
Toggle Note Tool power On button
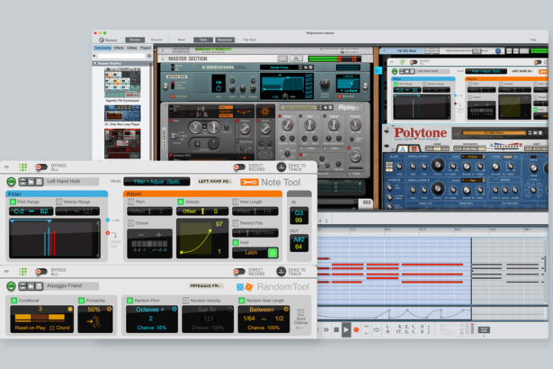pyautogui.click(x=12, y=182)
